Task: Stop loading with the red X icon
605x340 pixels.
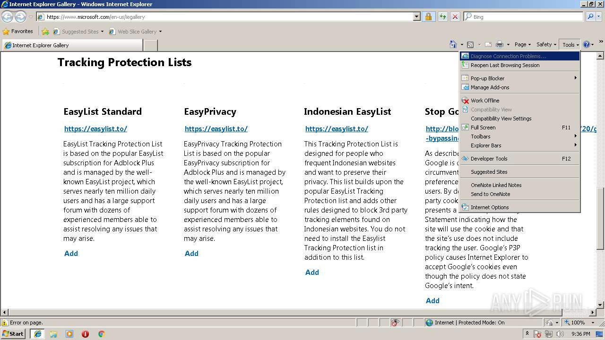Action: click(x=455, y=17)
